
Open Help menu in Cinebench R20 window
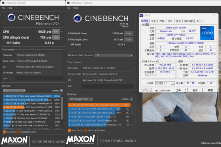pos(10,8)
